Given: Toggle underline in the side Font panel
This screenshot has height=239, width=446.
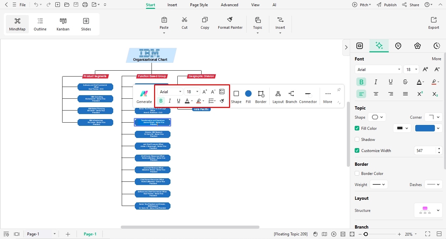Looking at the screenshot, I should (391, 82).
